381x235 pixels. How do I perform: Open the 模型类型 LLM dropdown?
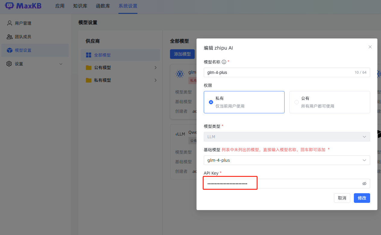287,137
